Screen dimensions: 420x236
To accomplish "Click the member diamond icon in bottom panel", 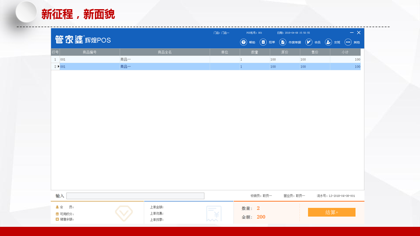I will (x=123, y=213).
